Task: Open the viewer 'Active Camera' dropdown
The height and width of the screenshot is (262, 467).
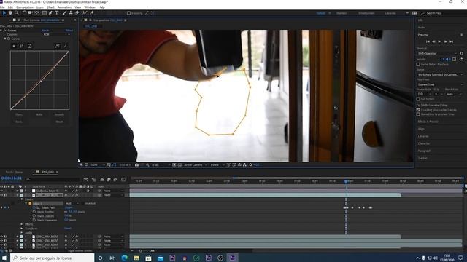Action: click(195, 165)
